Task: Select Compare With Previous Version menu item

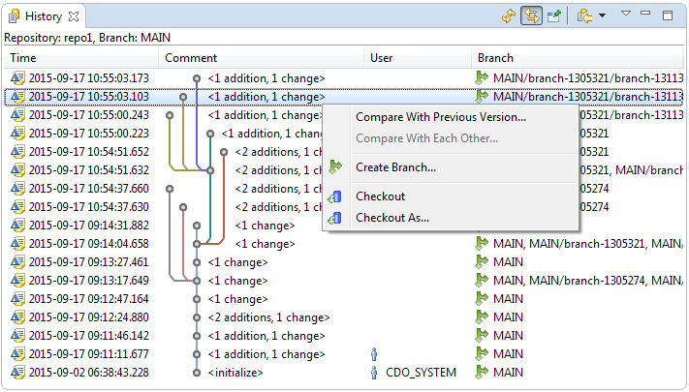Action: 441,117
